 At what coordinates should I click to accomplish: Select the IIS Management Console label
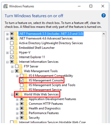tap(46, 80)
